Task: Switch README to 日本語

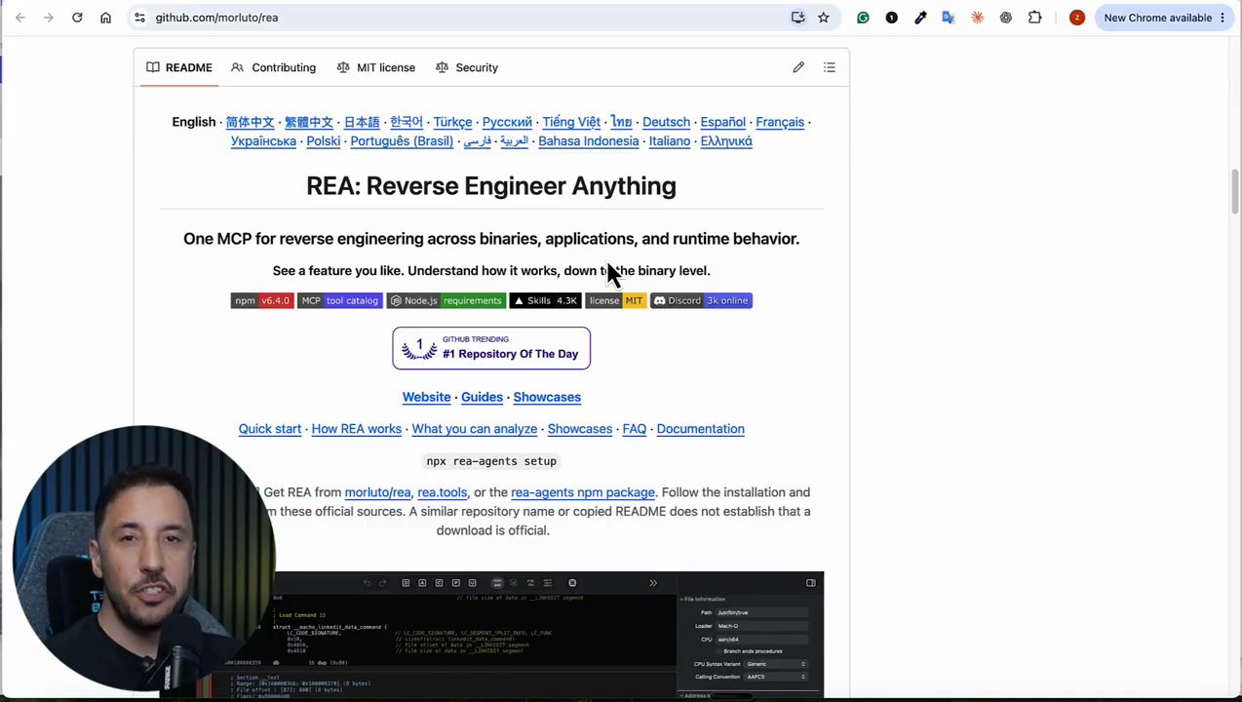Action: point(362,122)
